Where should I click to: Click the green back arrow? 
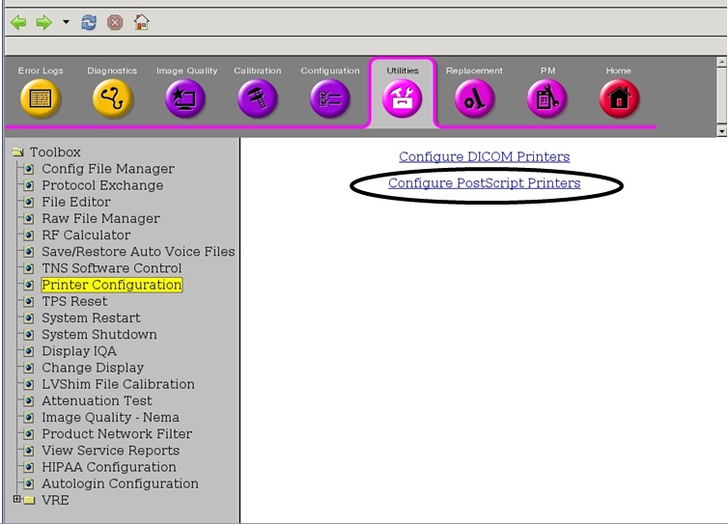coord(18,21)
